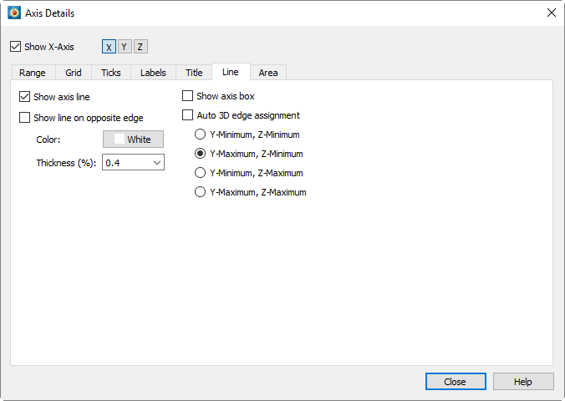This screenshot has width=565, height=401.
Task: Switch to the Range tab
Action: pos(33,73)
